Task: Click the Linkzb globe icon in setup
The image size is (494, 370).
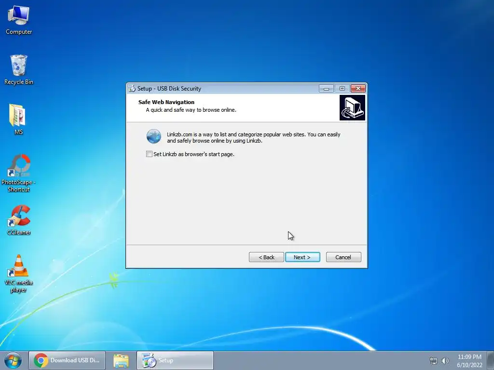Action: (154, 136)
